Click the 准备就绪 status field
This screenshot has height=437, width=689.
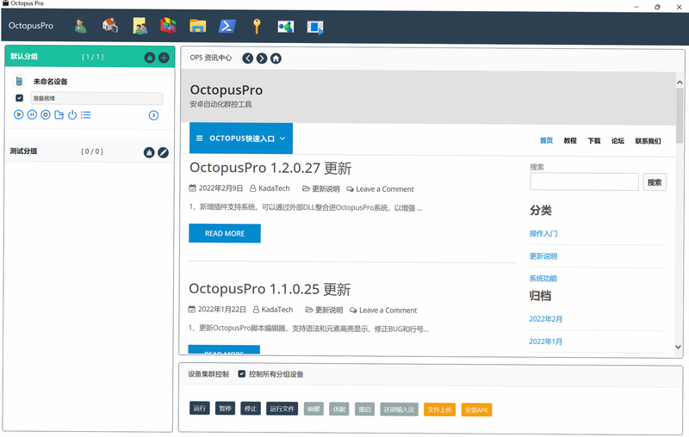[x=96, y=98]
